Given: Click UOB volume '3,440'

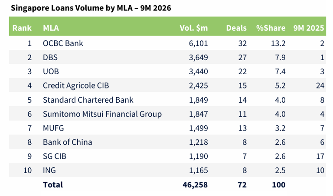Looking at the screenshot, I should [198, 72].
